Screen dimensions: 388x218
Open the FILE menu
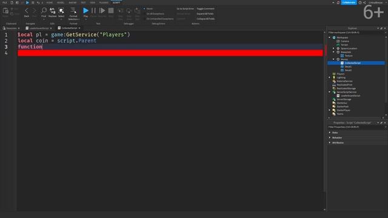pyautogui.click(x=5, y=2)
